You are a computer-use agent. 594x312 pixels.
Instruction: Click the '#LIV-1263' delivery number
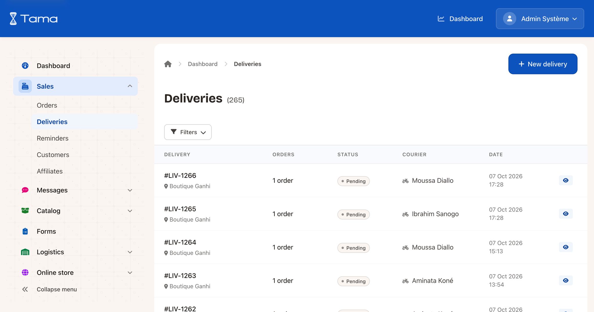tap(180, 275)
